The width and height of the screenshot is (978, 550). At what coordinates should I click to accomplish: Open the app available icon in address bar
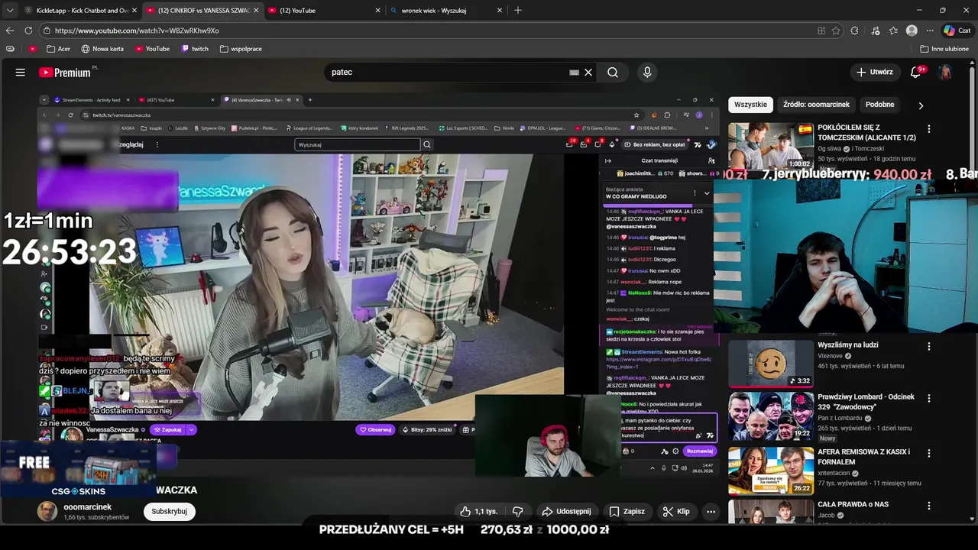821,31
